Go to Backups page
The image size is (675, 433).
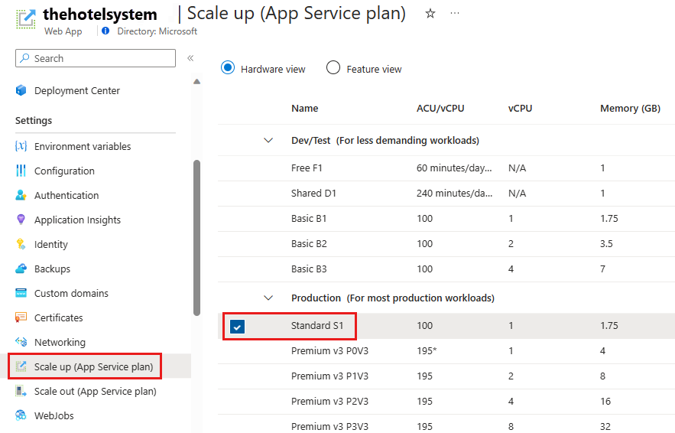coord(52,269)
